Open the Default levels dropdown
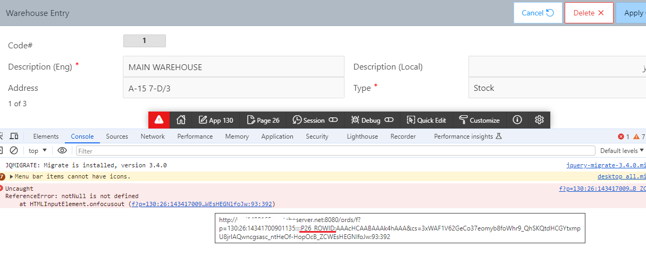Viewport: 646px width, 256px height. [622, 151]
